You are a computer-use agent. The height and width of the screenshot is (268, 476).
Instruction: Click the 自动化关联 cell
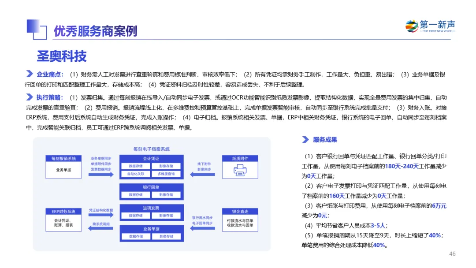136,174
